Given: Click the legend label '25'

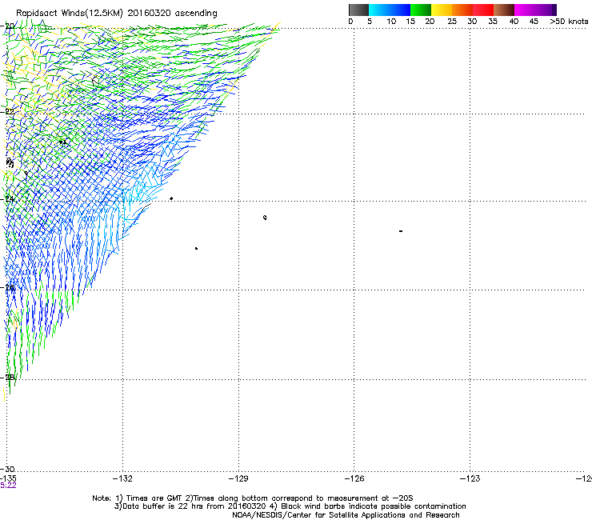Looking at the screenshot, I should coord(452,22).
